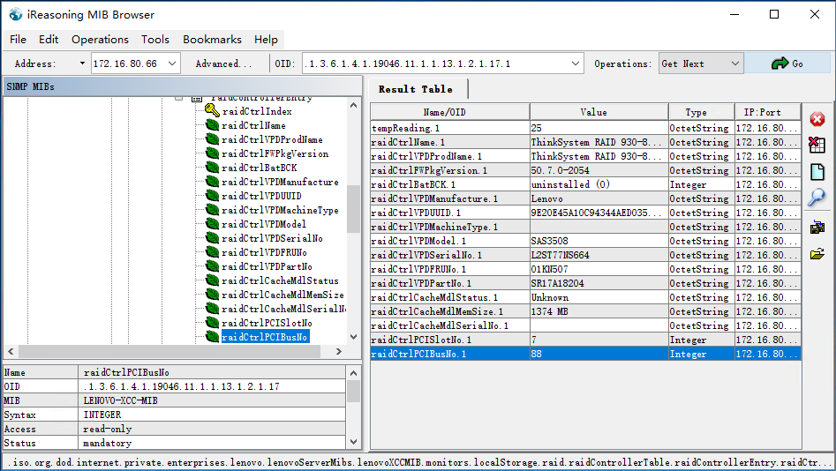Image resolution: width=836 pixels, height=471 pixels.
Task: Click the Go button
Action: click(787, 64)
